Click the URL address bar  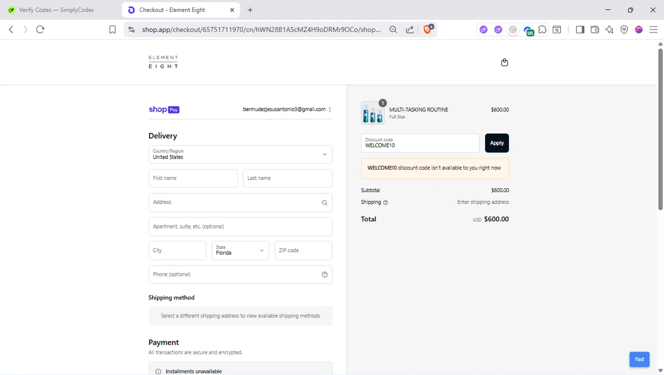(261, 30)
